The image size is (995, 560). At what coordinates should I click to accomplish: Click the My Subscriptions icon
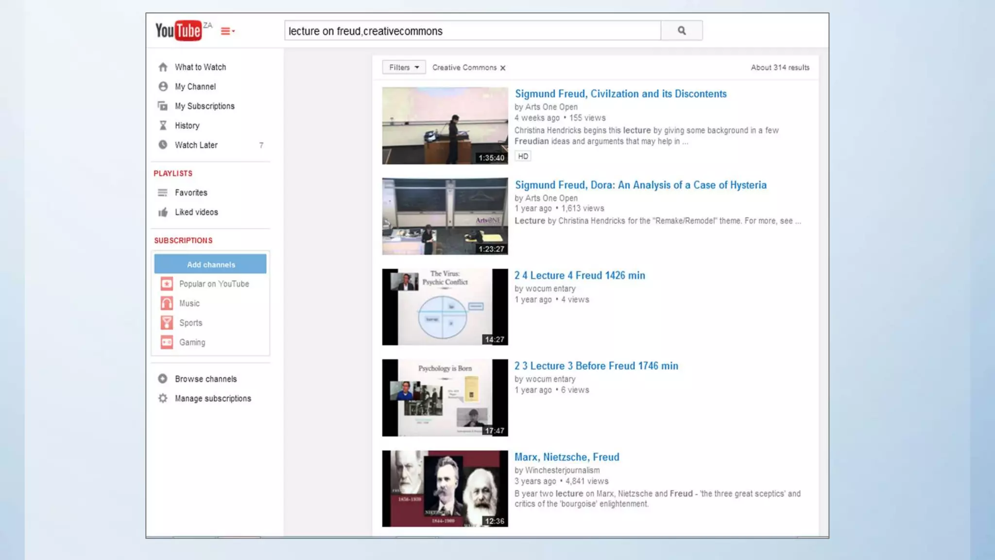pos(163,106)
